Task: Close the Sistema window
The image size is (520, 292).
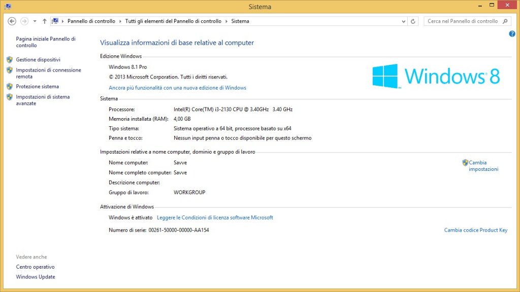Action: [507, 5]
